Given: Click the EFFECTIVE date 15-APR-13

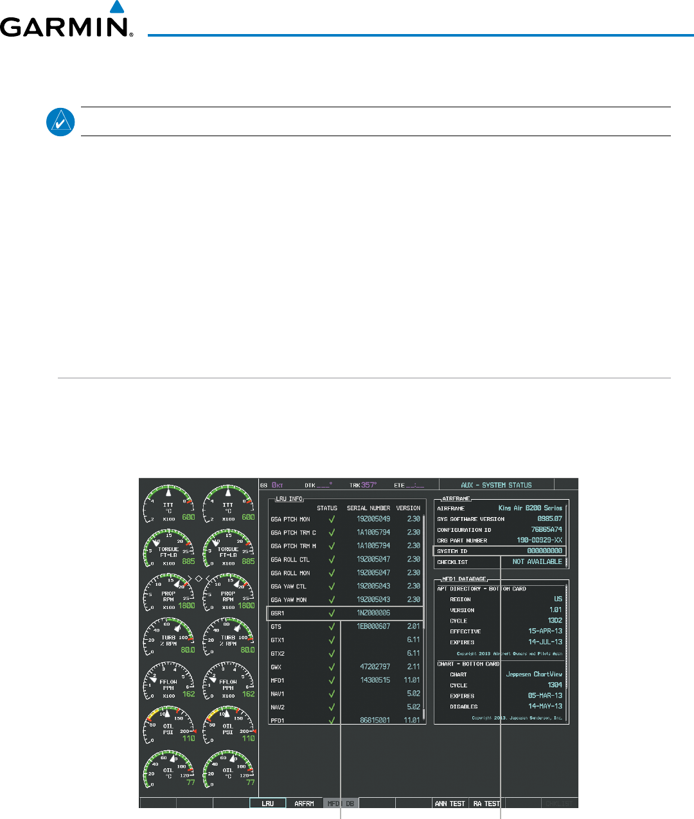Looking at the screenshot, I should [x=545, y=631].
